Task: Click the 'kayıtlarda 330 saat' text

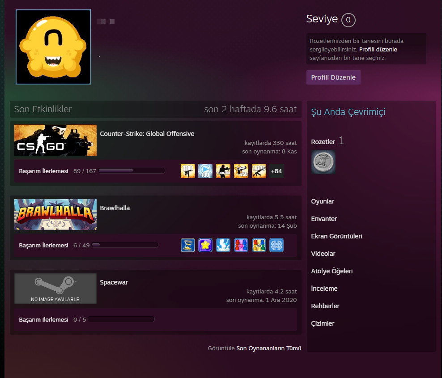Action: click(271, 143)
